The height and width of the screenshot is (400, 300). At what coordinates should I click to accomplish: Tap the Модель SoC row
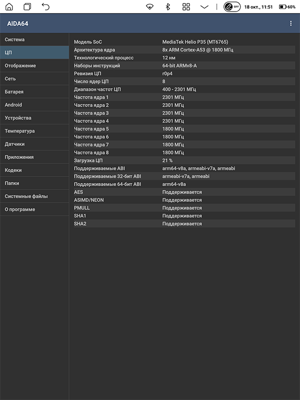[x=183, y=42]
